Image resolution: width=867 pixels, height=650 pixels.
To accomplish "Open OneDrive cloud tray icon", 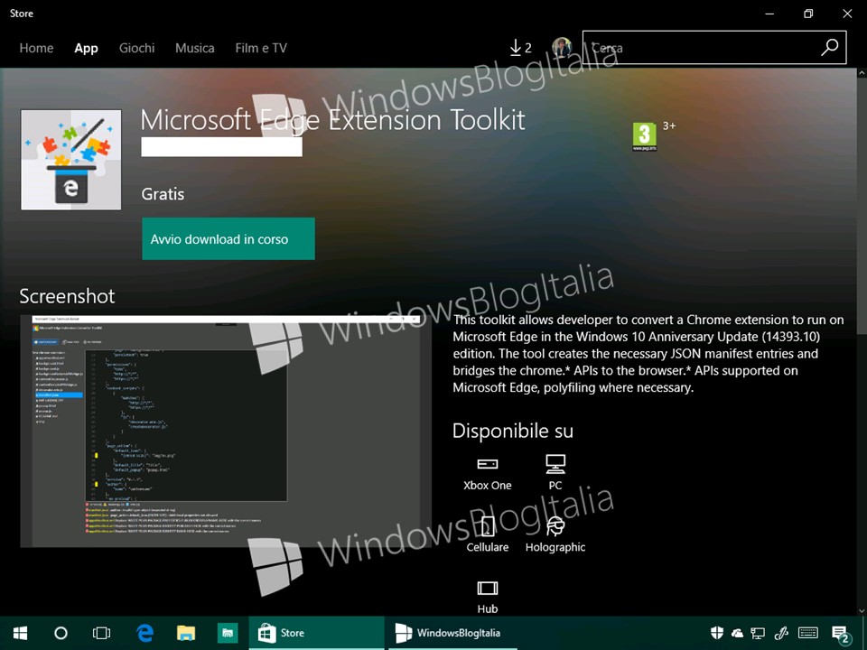I will pos(738,634).
